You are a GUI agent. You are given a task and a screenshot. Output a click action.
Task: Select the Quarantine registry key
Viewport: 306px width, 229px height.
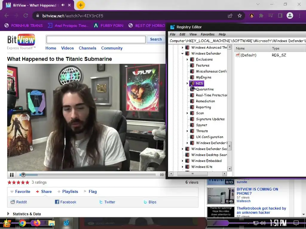coord(205,89)
